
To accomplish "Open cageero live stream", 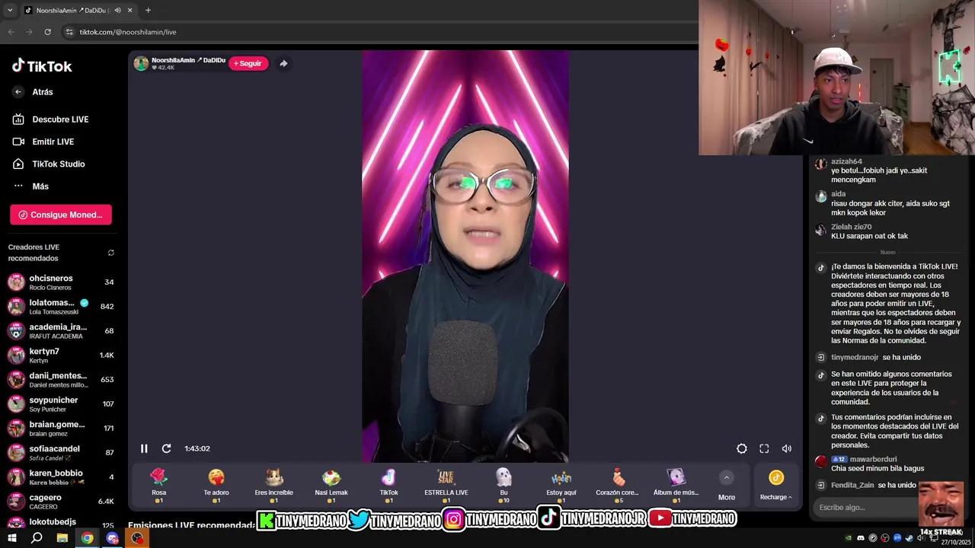I will (x=61, y=502).
